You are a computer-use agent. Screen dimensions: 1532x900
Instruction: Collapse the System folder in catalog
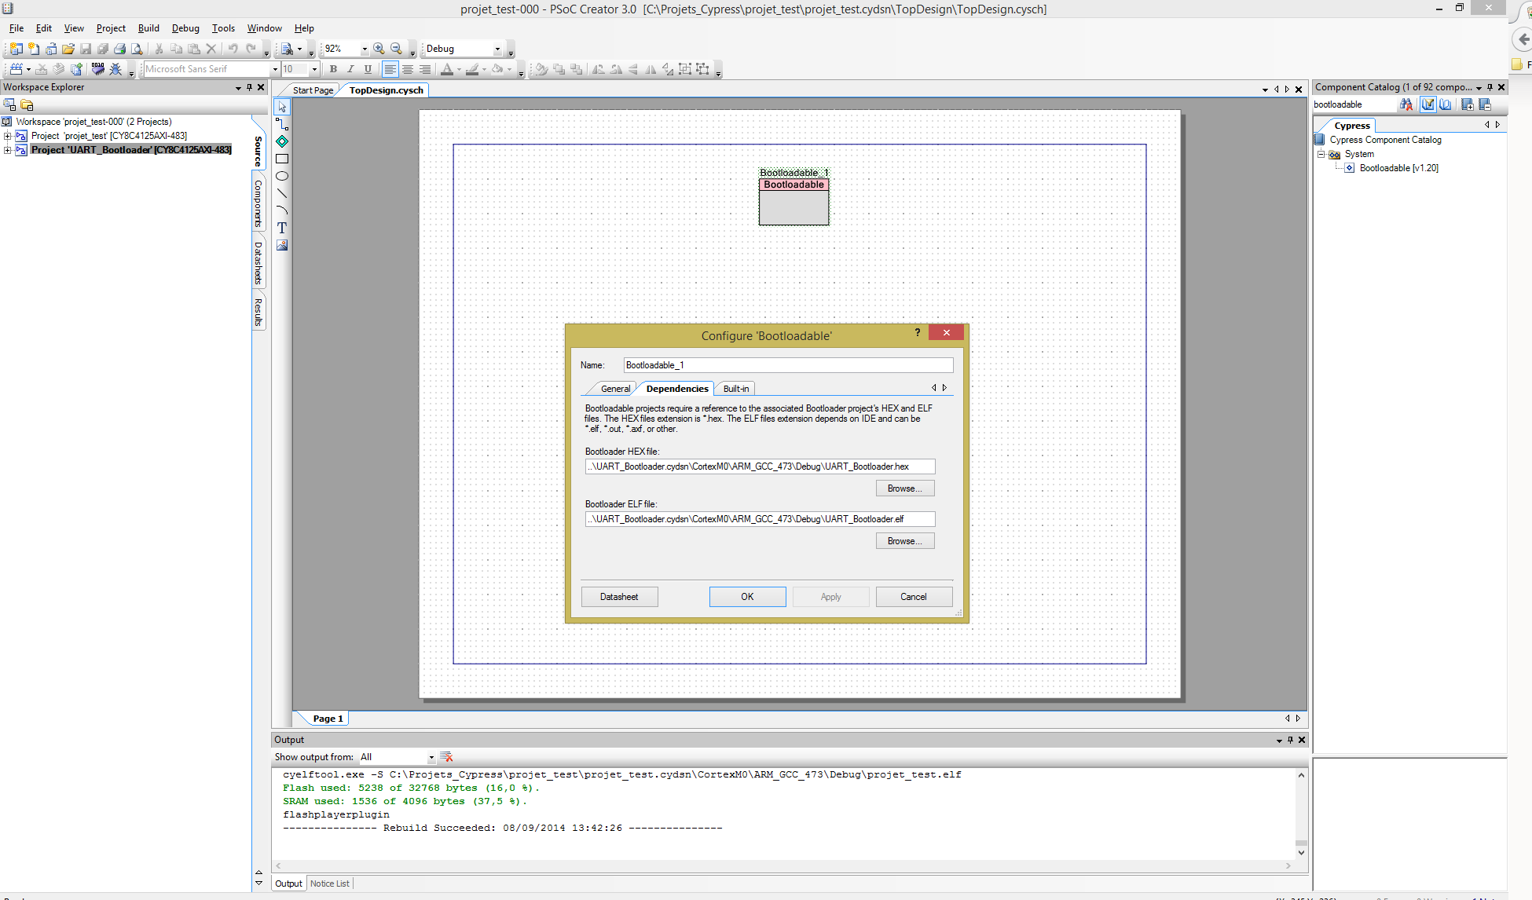point(1321,154)
